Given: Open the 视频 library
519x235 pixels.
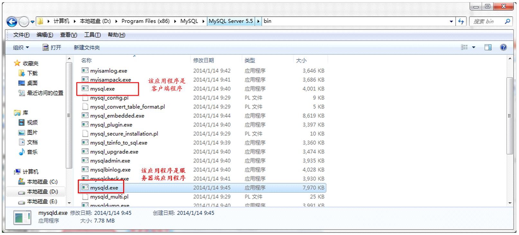Looking at the screenshot, I should point(32,122).
